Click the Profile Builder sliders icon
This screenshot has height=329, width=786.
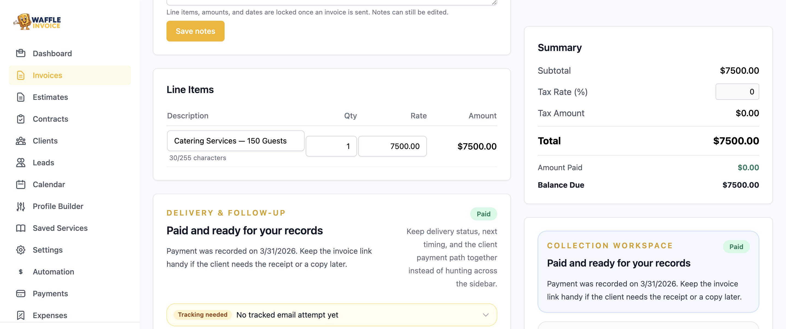(x=20, y=207)
